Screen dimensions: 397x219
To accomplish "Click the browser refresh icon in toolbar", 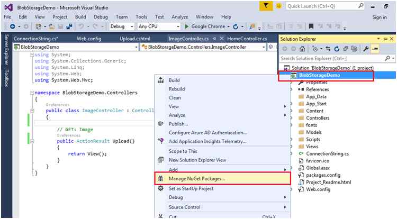I will point(236,26).
